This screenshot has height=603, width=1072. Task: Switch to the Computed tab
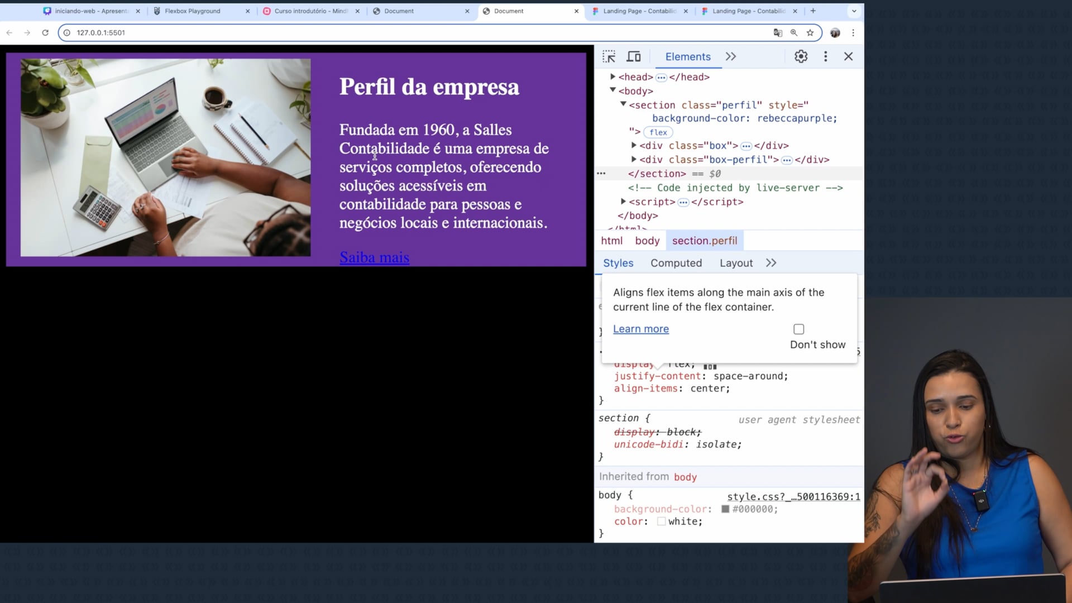pos(676,263)
